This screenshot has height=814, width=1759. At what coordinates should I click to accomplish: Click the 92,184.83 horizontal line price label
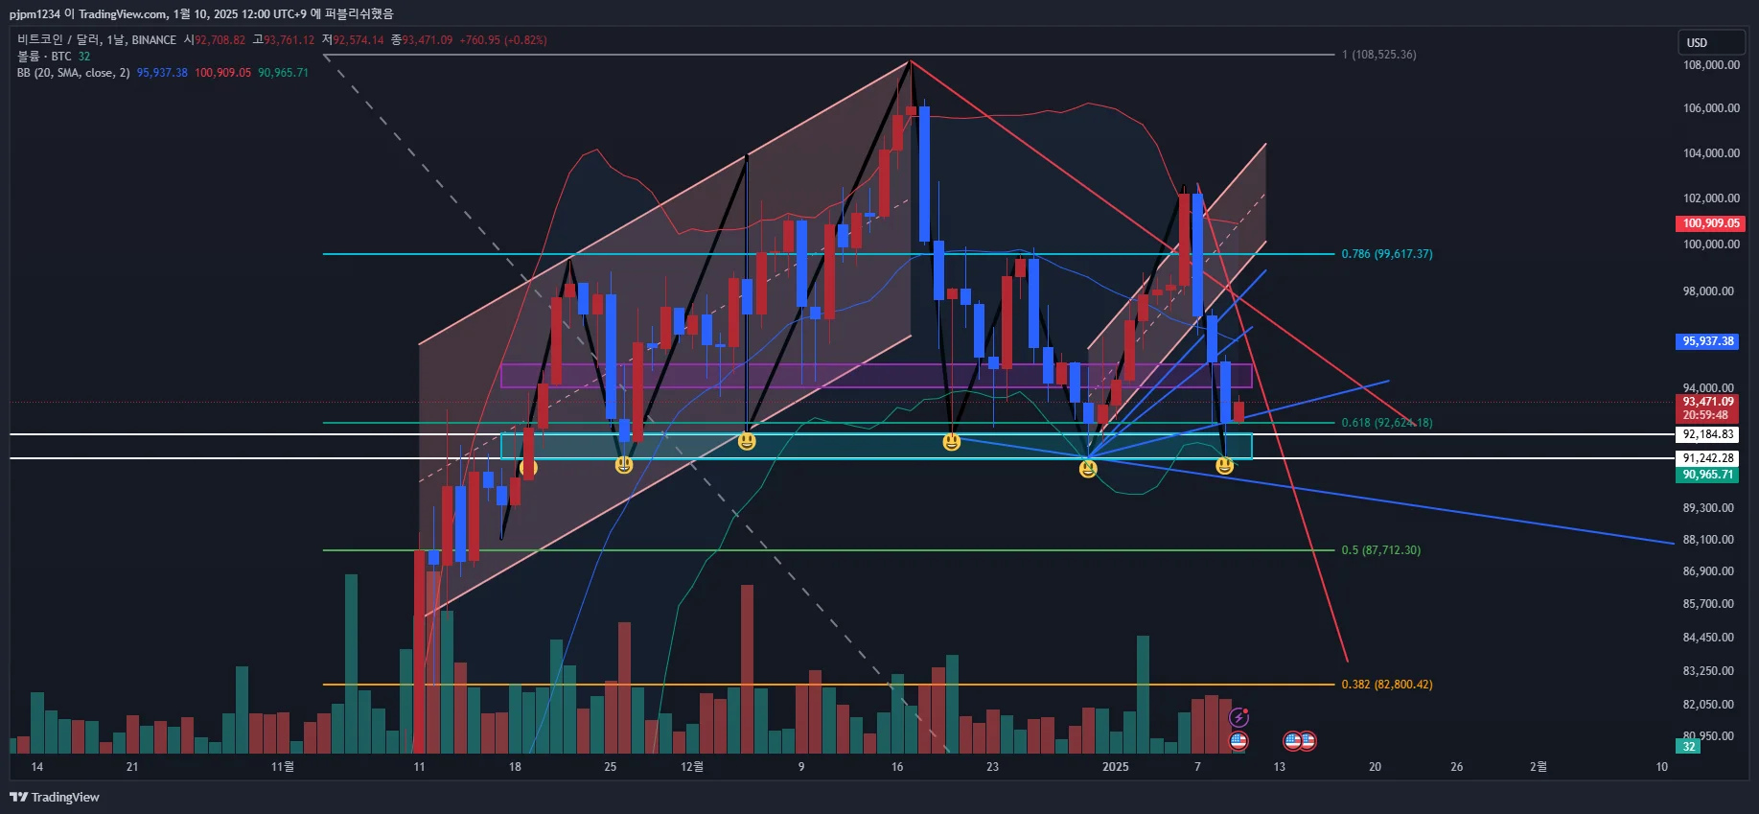pyautogui.click(x=1708, y=434)
